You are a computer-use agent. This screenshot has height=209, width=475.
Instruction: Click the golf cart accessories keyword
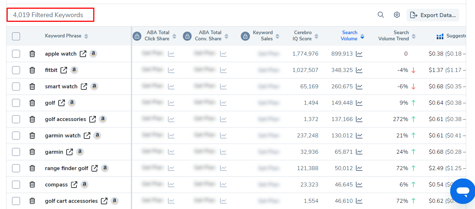coord(71,201)
